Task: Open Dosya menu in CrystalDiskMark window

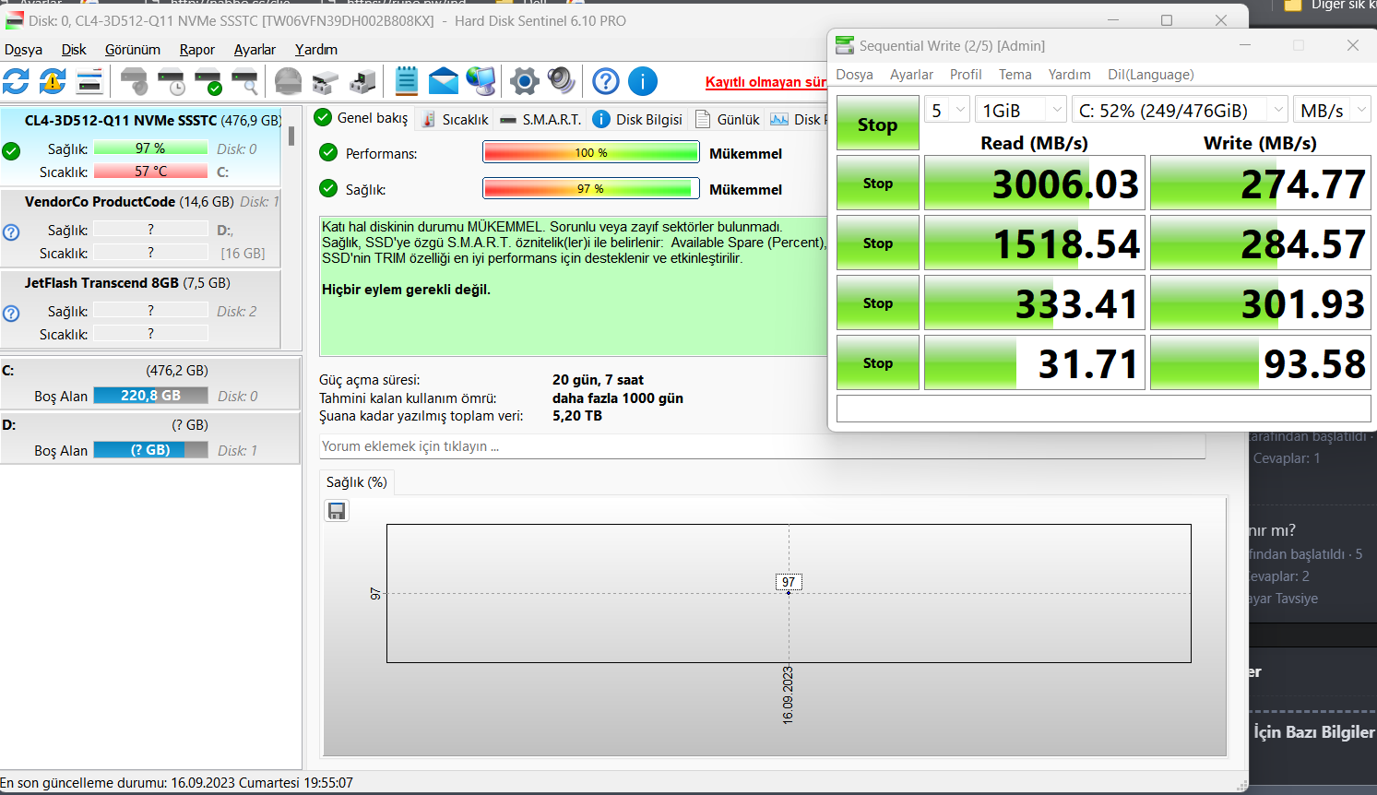Action: tap(854, 75)
